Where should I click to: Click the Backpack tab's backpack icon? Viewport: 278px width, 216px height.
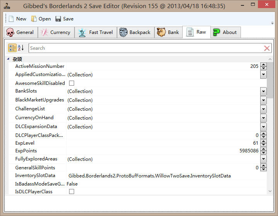pyautogui.click(x=123, y=32)
